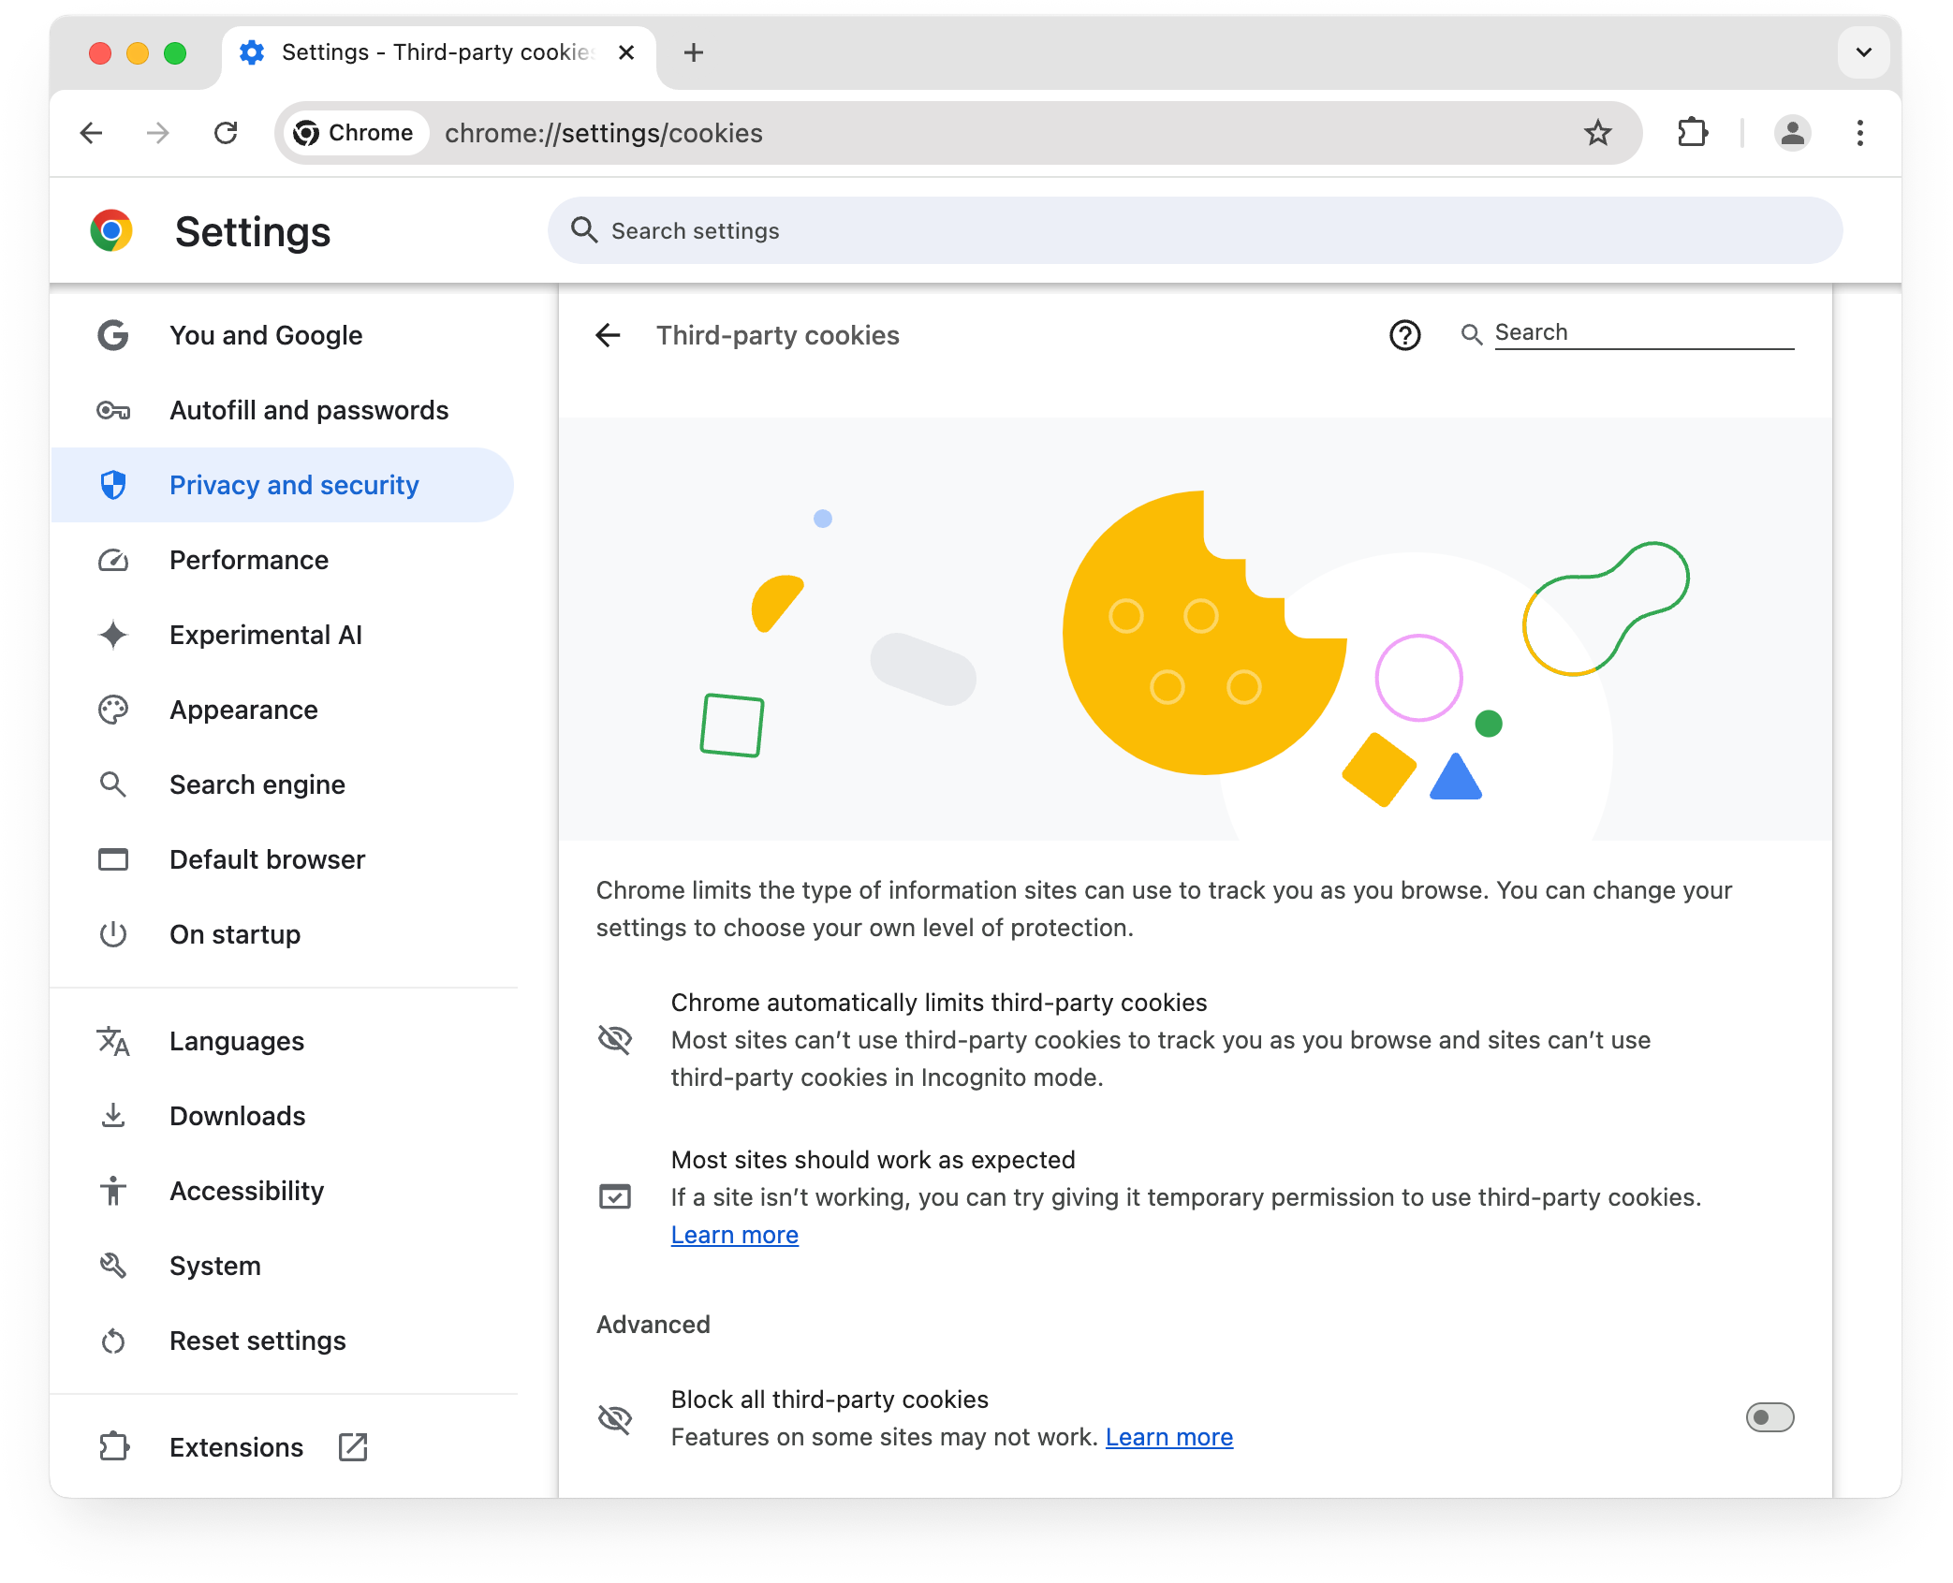Screen dimensions: 1953x1583
Task: Click Most sites should work checkbox
Action: click(x=619, y=1197)
